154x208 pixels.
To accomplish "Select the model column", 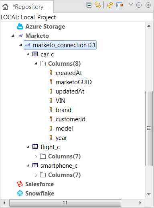I will click(64, 129).
